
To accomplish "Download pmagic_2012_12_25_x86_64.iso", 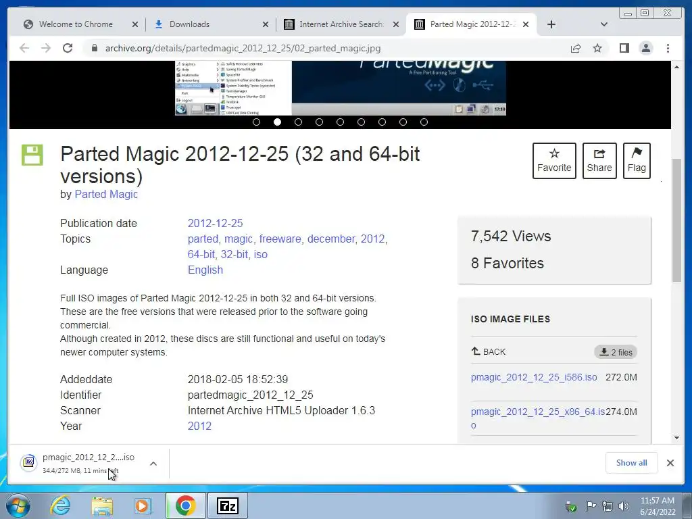I will click(x=537, y=418).
